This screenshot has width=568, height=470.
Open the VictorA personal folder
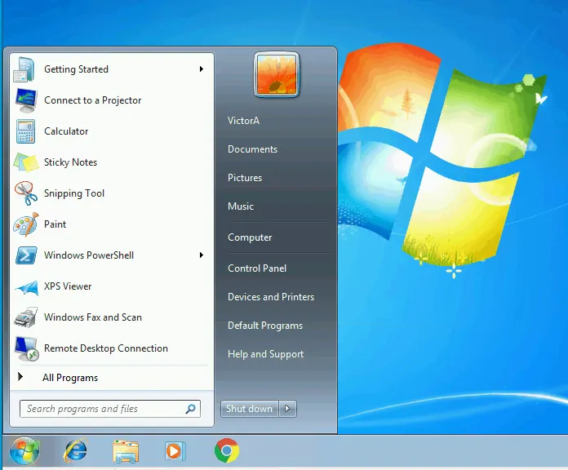pos(243,121)
